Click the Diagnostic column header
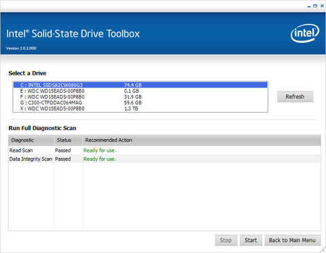326x253 pixels. [x=31, y=140]
